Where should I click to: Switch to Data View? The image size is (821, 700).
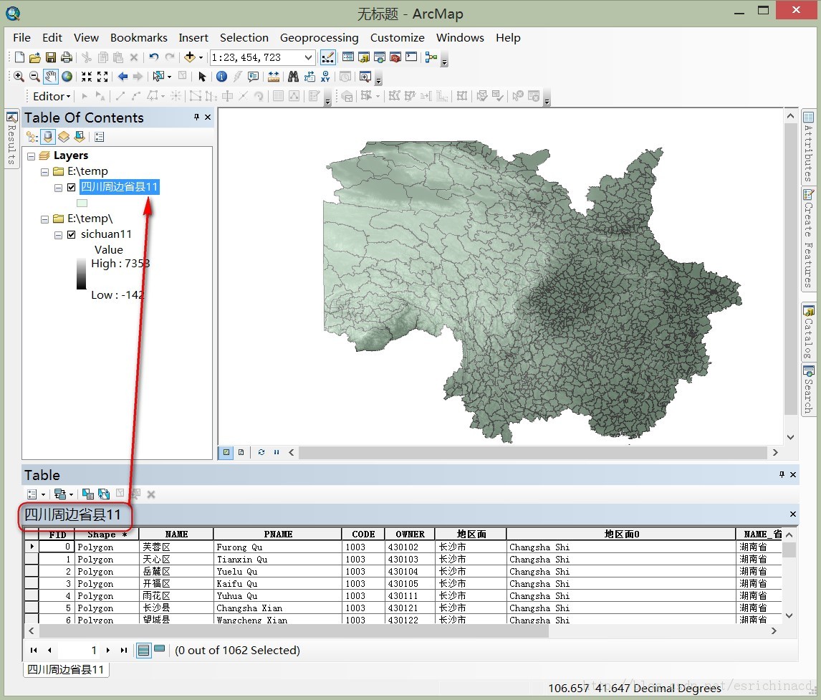pyautogui.click(x=226, y=452)
